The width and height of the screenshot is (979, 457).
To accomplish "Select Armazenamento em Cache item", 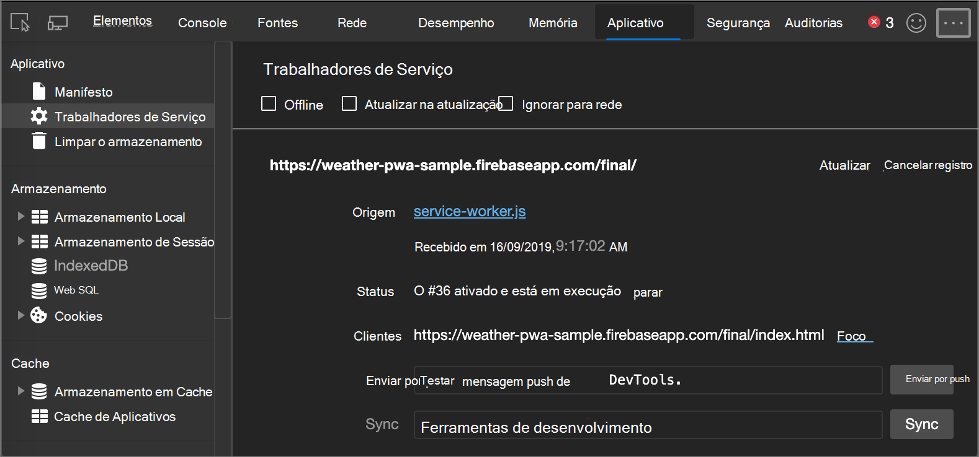I will pos(133,392).
